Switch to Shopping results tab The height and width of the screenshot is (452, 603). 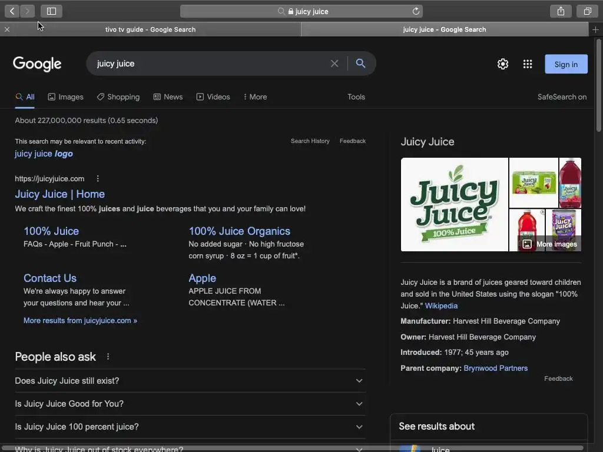pos(118,97)
